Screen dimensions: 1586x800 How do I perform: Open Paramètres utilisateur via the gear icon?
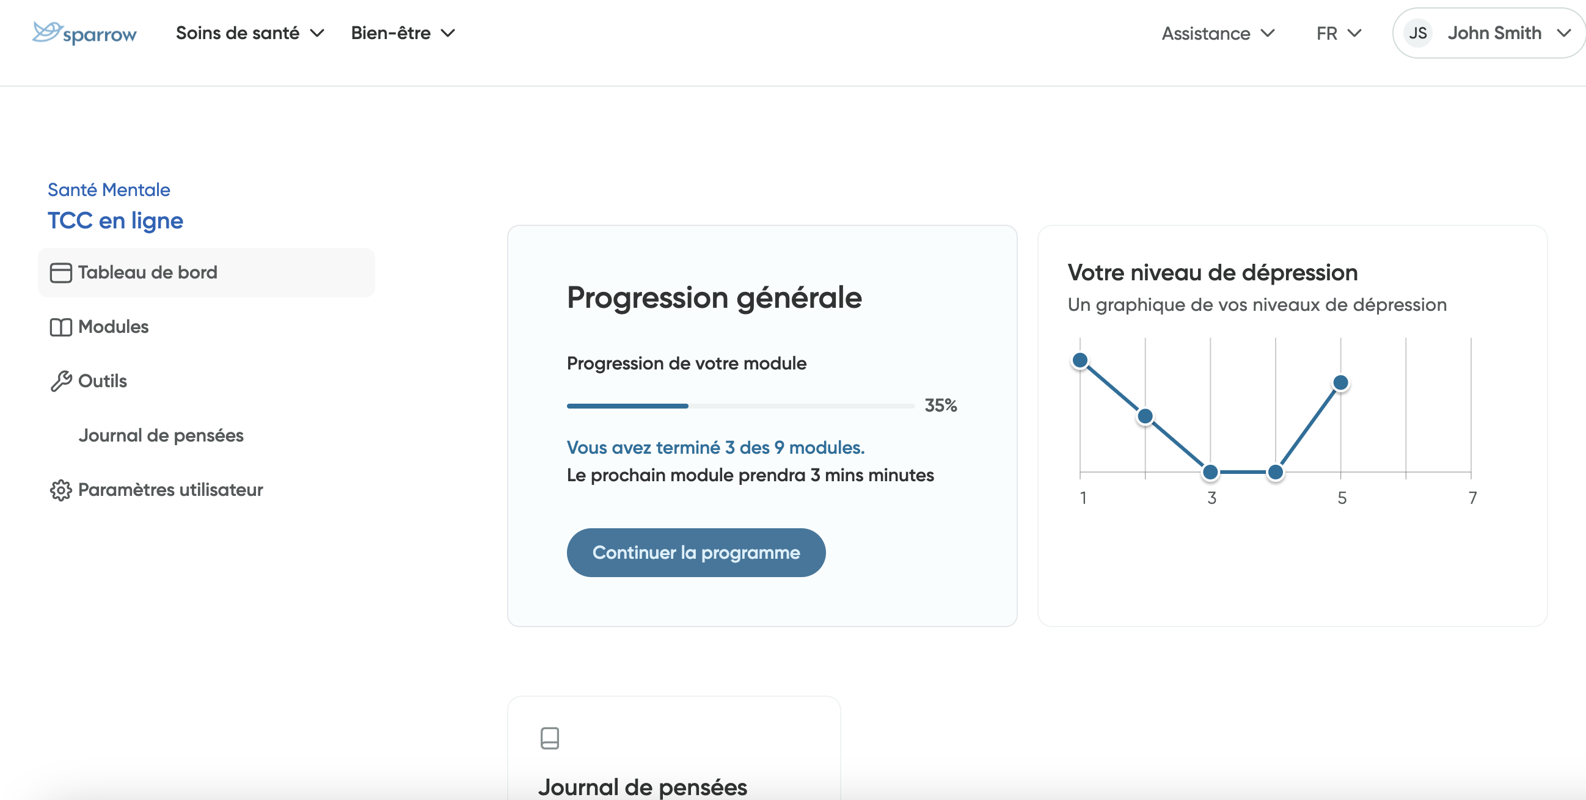click(60, 490)
